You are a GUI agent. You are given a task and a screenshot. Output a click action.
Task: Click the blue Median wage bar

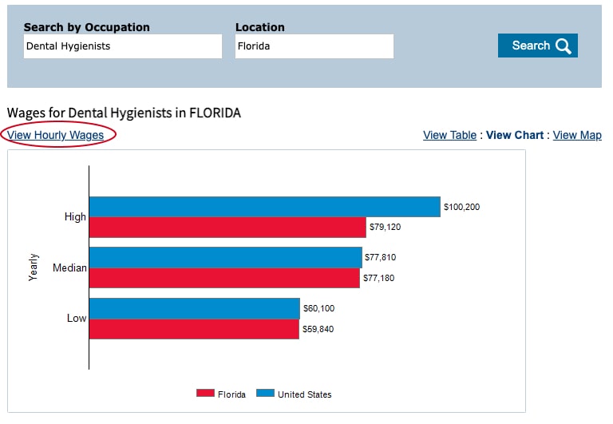225,257
